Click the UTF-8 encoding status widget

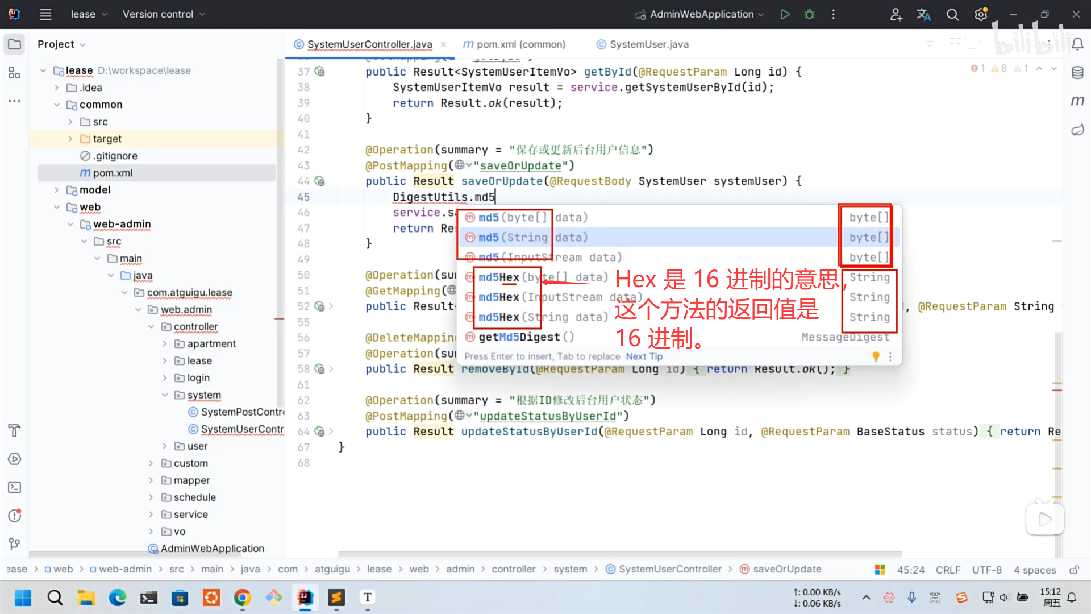click(986, 570)
